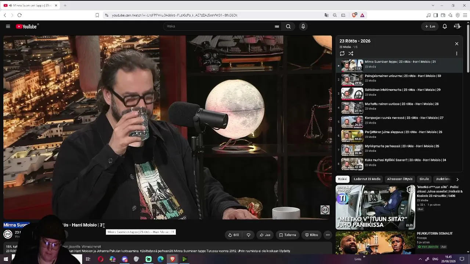Play Perijättären julma sieppaus playlist item
Image resolution: width=470 pixels, height=264 pixels.
pyautogui.click(x=399, y=136)
